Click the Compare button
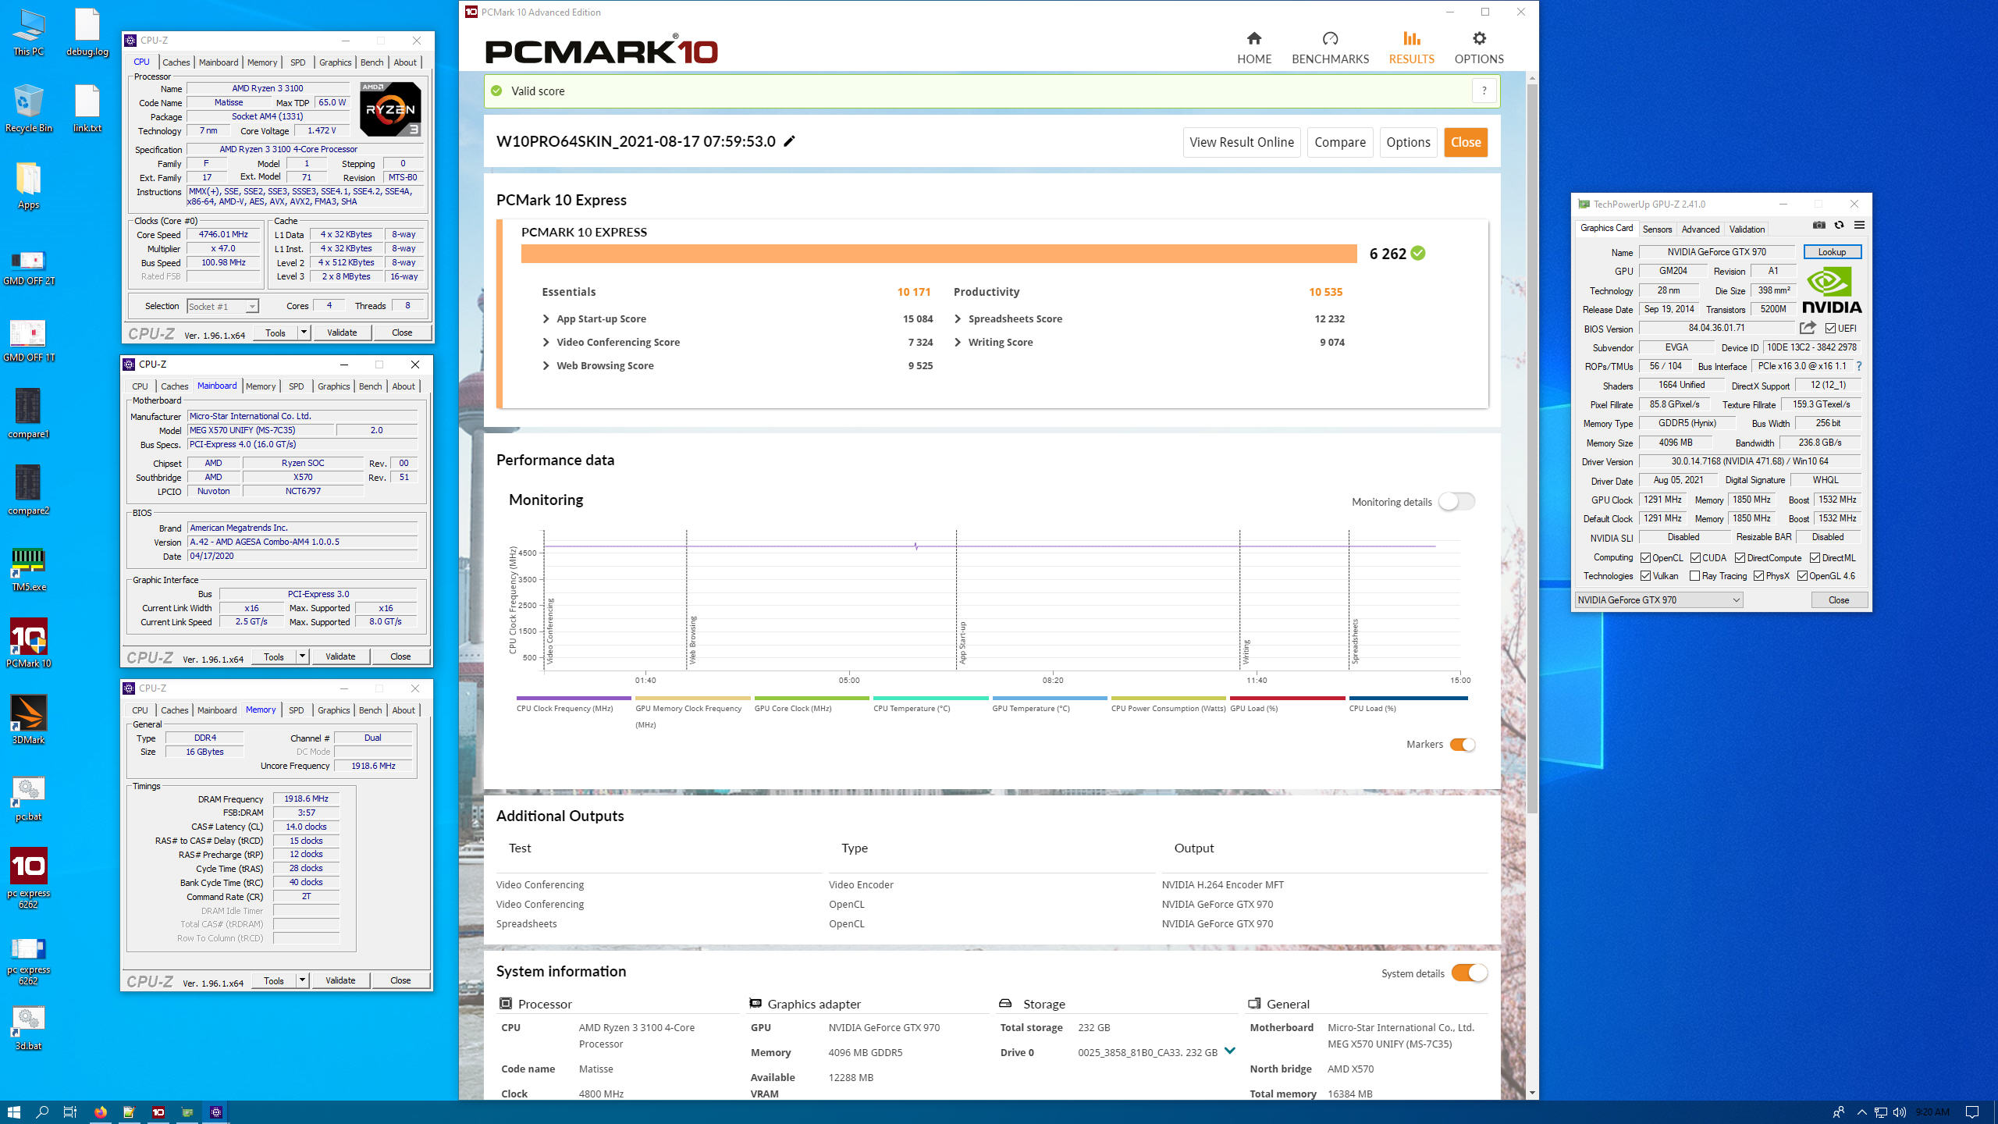Viewport: 1998px width, 1124px height. coord(1339,142)
